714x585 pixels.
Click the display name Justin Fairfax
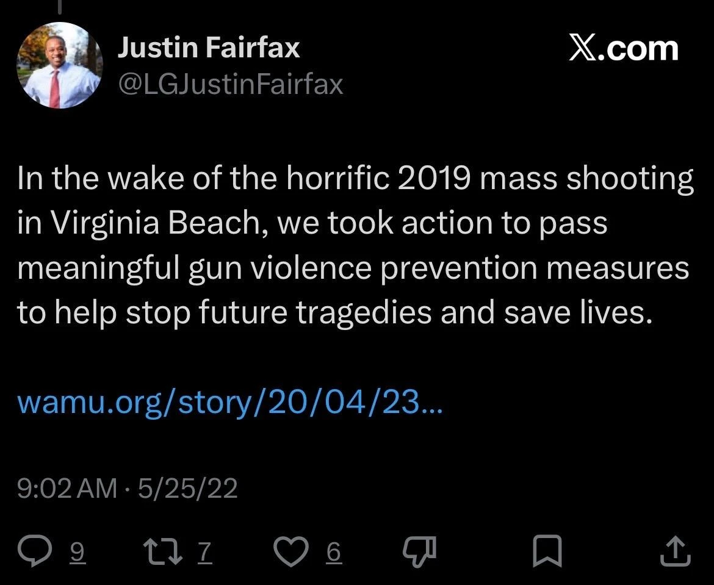[209, 48]
